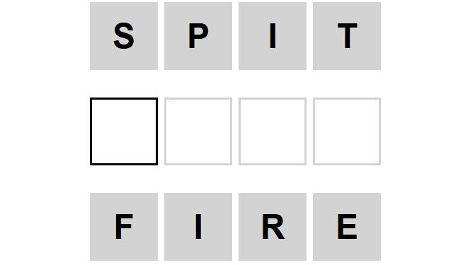Viewport: 468px width, 265px height.
Task: Select the P tile in SPIT
Action: 198,36
